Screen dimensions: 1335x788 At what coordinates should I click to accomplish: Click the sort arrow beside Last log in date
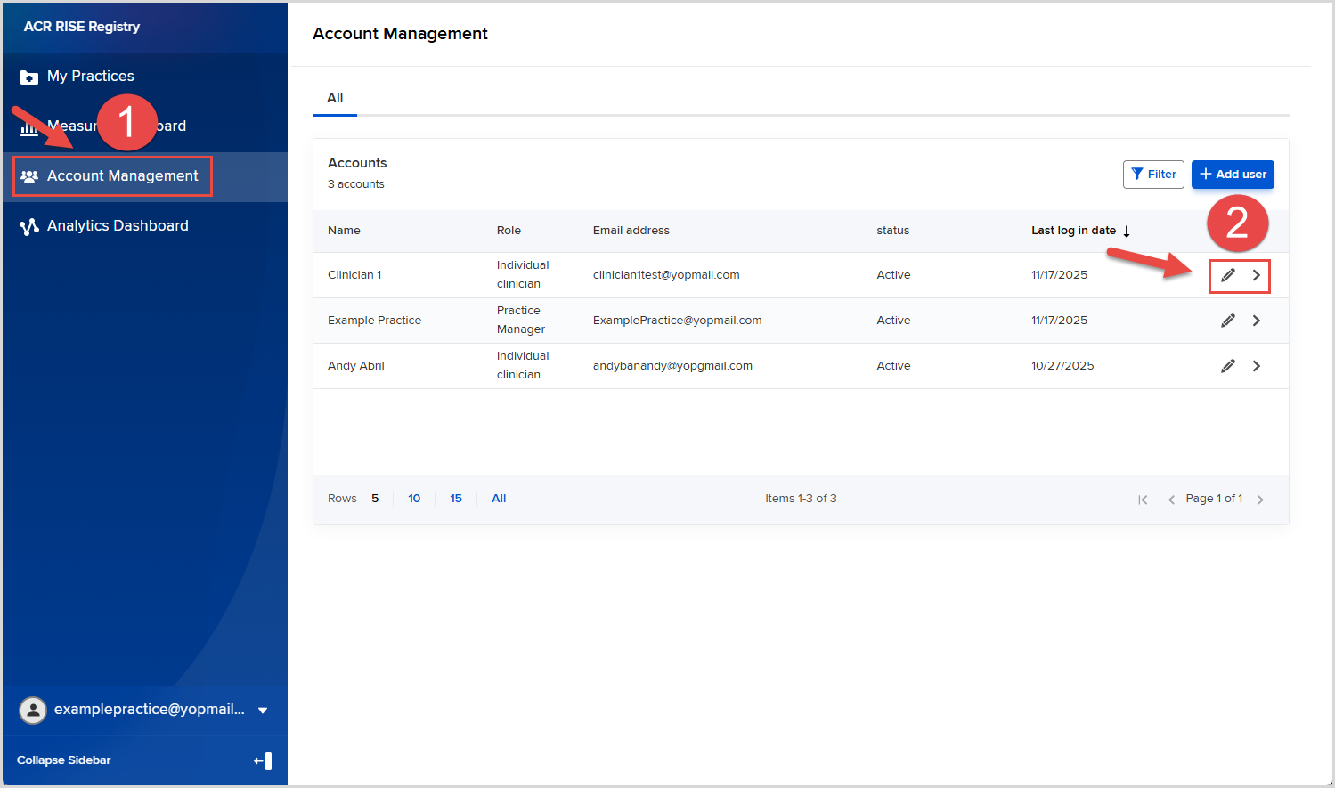1127,232
